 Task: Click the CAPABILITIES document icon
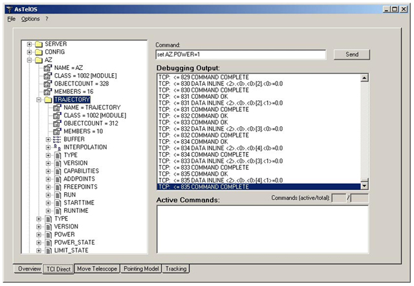coord(57,171)
